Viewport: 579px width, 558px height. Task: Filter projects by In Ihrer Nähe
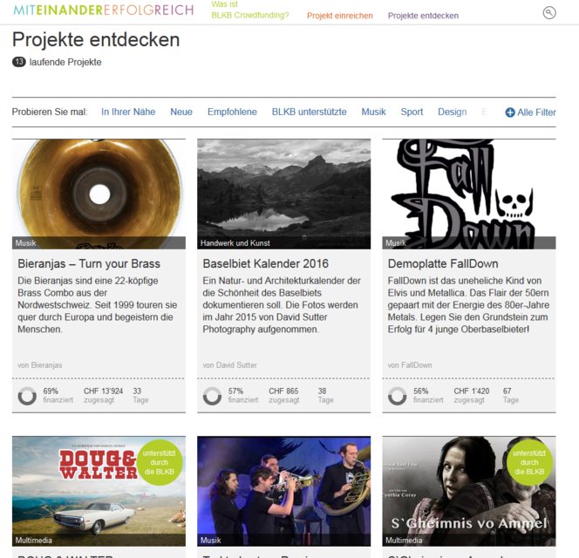pos(128,112)
